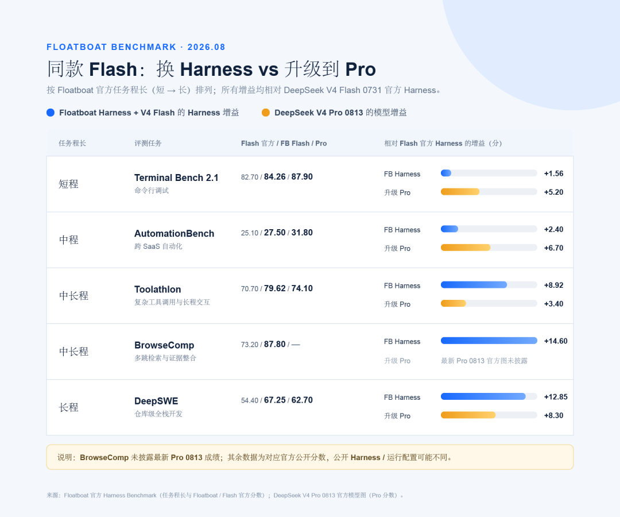
Task: Click the 短程 row label
Action: tap(68, 184)
